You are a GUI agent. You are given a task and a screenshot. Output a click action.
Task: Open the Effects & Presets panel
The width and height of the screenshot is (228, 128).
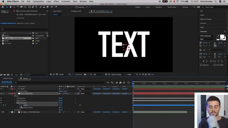click(x=206, y=19)
